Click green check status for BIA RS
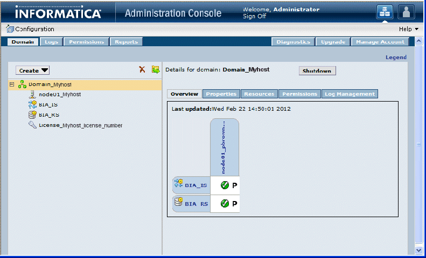This screenshot has height=258, width=426. click(225, 204)
